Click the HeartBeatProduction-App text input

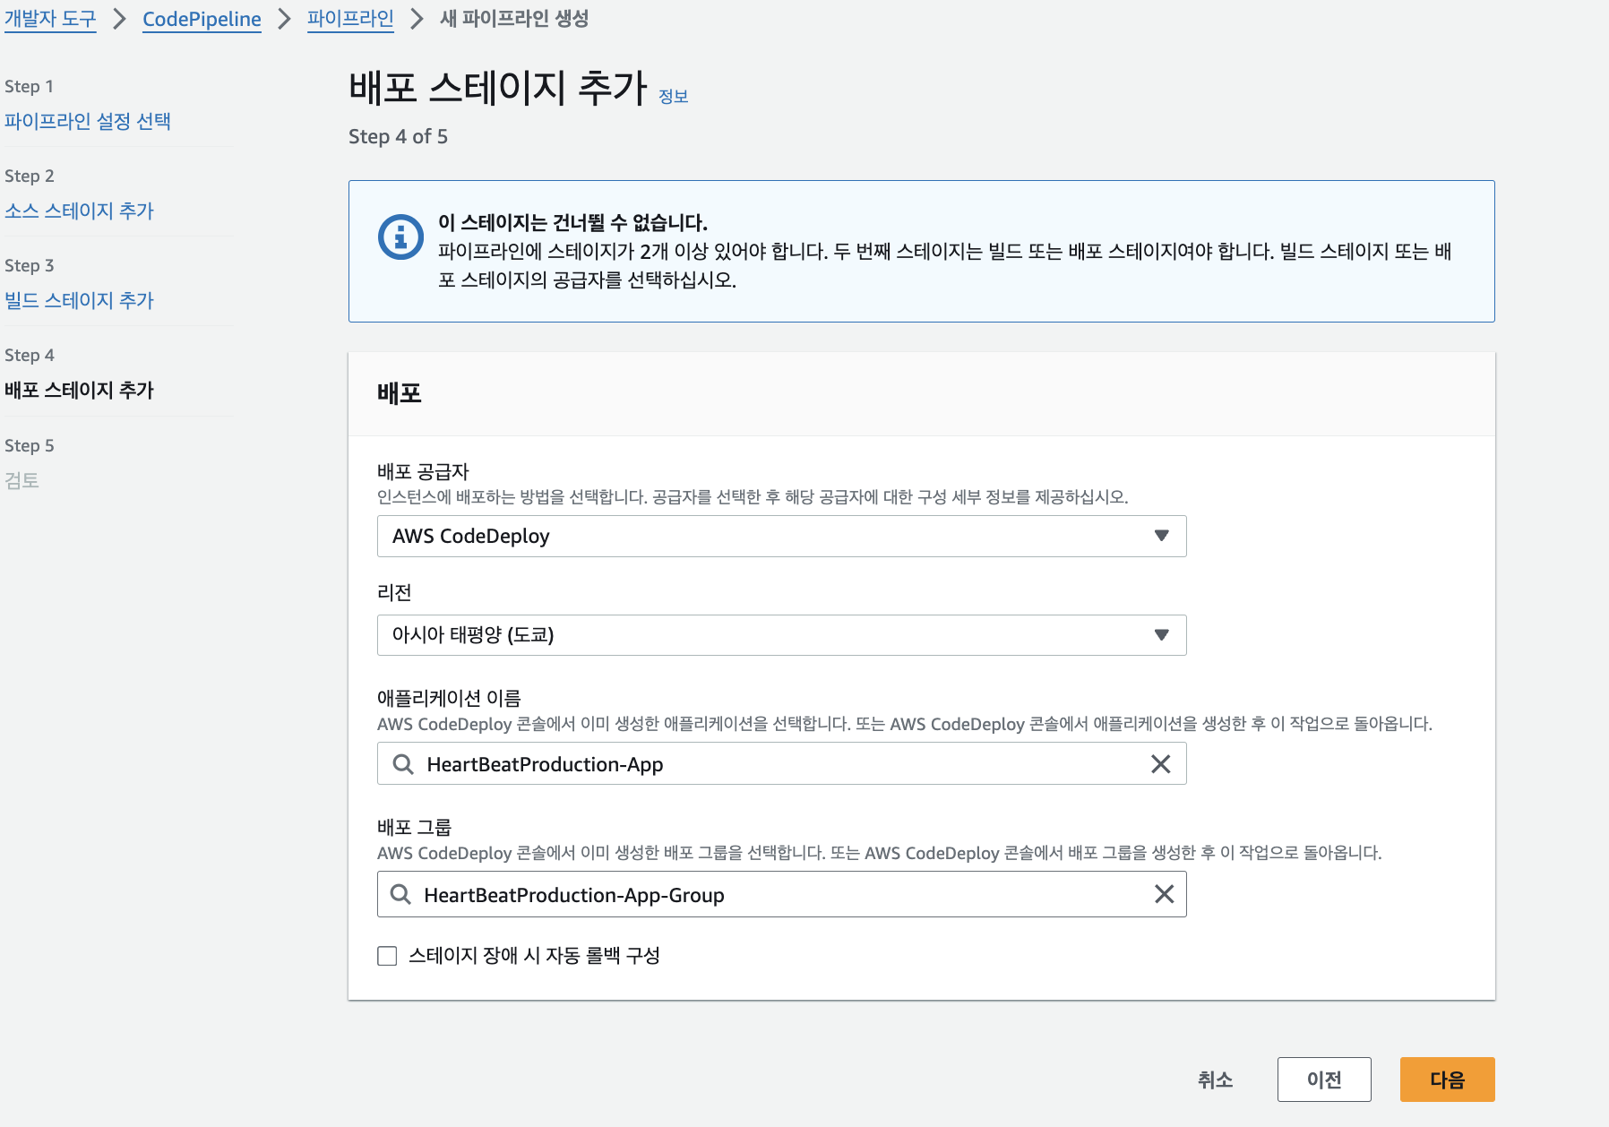pyautogui.click(x=781, y=764)
